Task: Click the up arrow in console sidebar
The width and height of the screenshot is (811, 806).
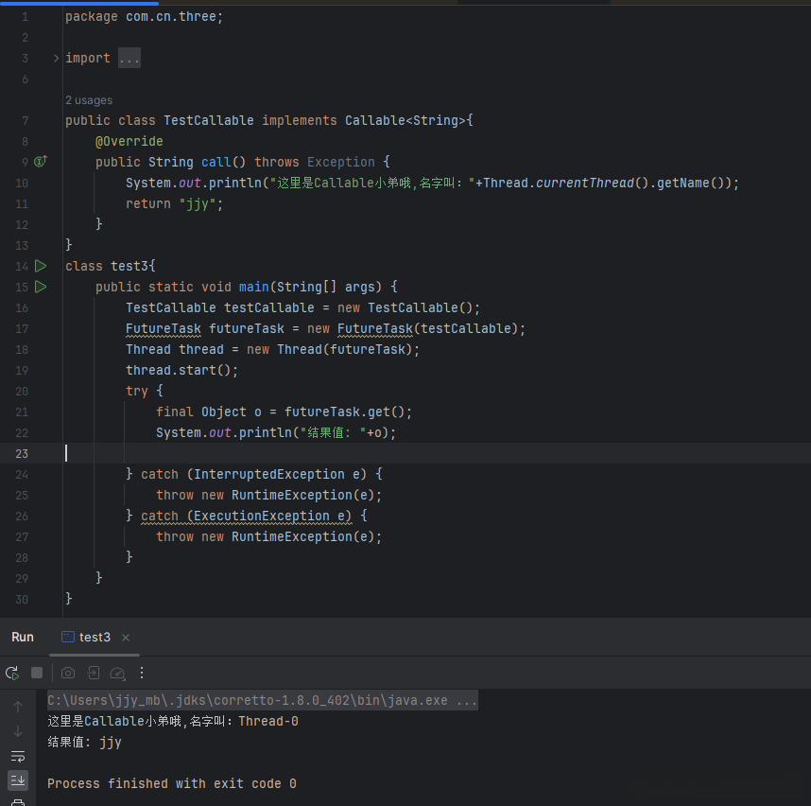Action: pos(18,707)
